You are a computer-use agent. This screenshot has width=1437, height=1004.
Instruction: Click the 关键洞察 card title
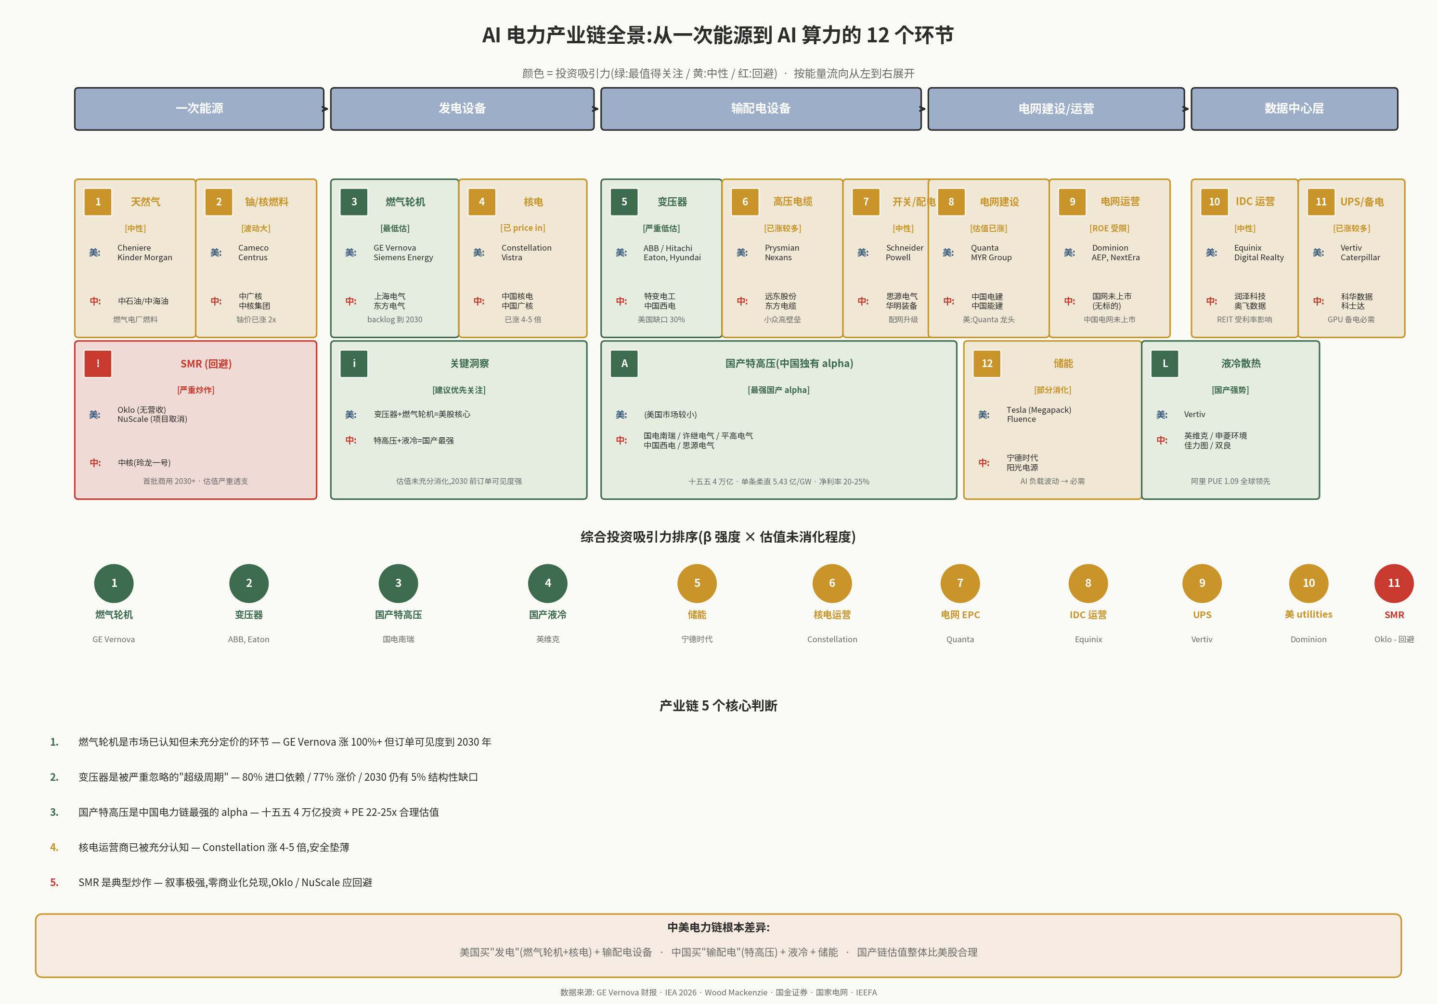tap(470, 363)
